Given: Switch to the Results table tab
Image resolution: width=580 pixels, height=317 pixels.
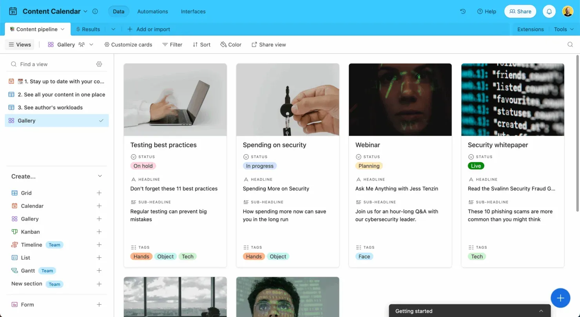Looking at the screenshot, I should point(88,29).
